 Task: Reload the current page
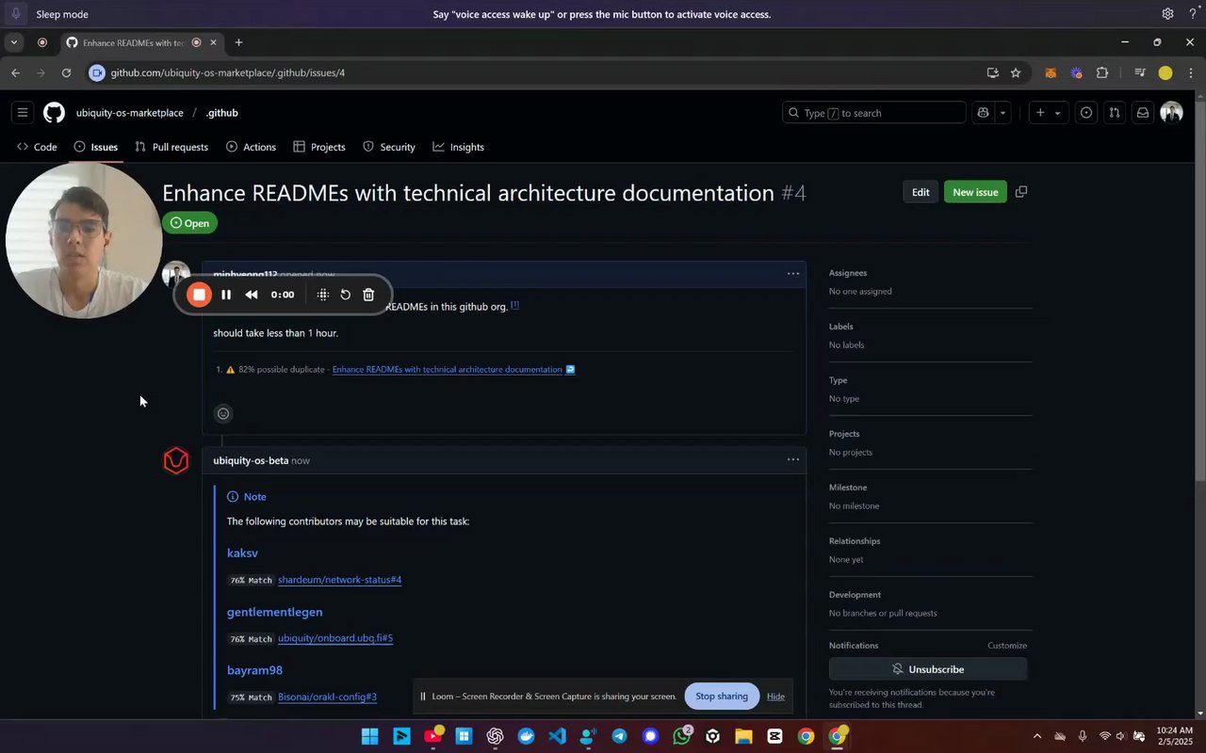coord(66,72)
